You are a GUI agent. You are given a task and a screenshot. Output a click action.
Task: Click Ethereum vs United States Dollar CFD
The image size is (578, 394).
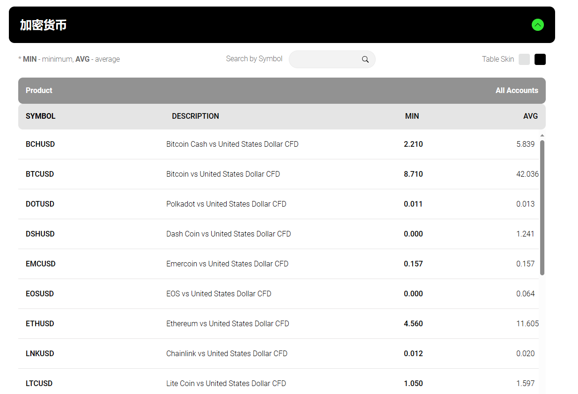(228, 324)
